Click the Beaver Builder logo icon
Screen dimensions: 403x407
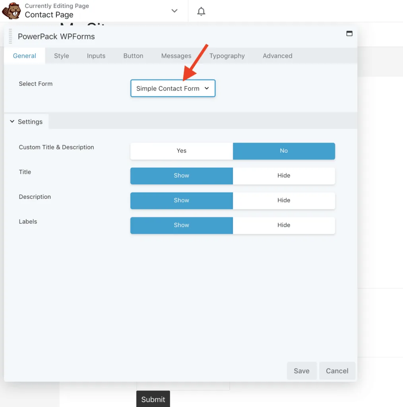(x=11, y=11)
